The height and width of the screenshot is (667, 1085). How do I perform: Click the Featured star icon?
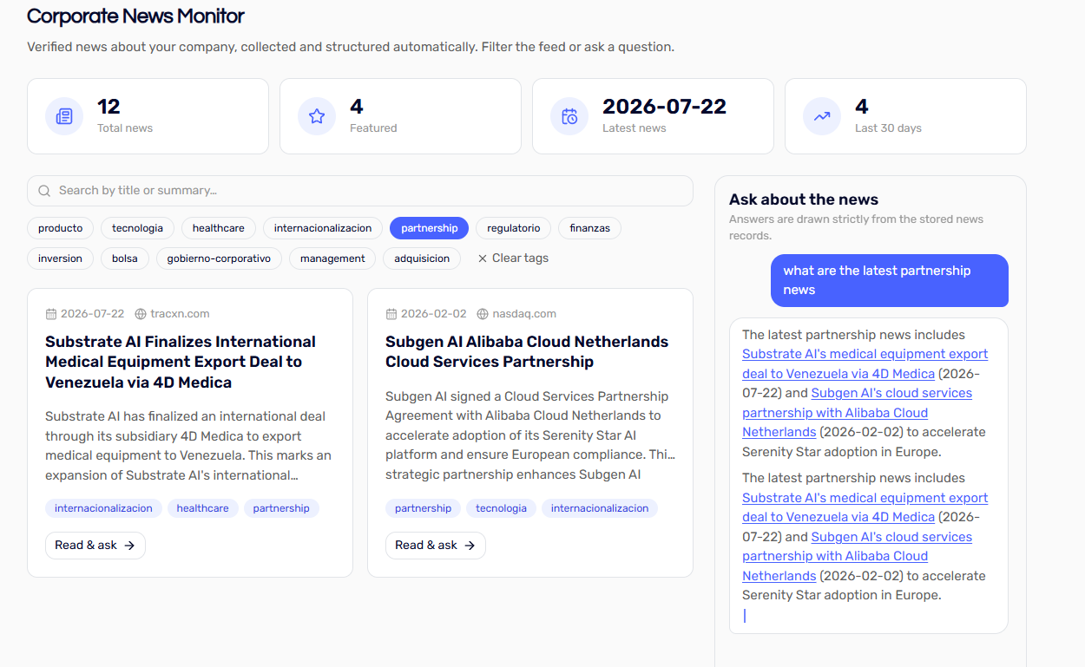point(317,116)
